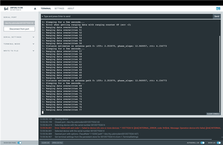Click 'Error when getting ranging data' line
Screen dimensions: 223x145
click(x=86, y=25)
